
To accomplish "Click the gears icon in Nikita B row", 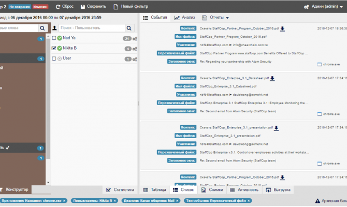I will (135, 49).
